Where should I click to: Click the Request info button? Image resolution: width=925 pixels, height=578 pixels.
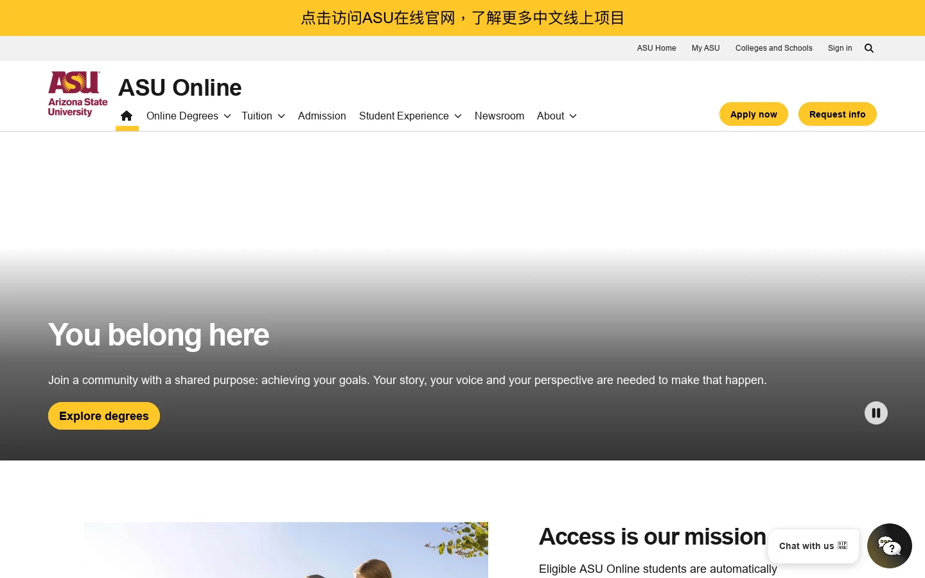click(x=838, y=114)
